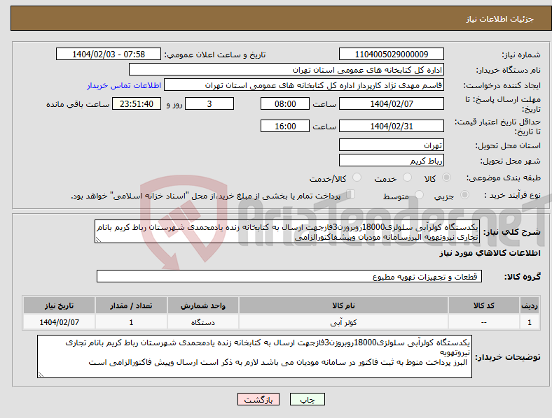Image resolution: width=552 pixels, height=418 pixels.
Task: Click the validity time field 16:00
Action: point(285,126)
